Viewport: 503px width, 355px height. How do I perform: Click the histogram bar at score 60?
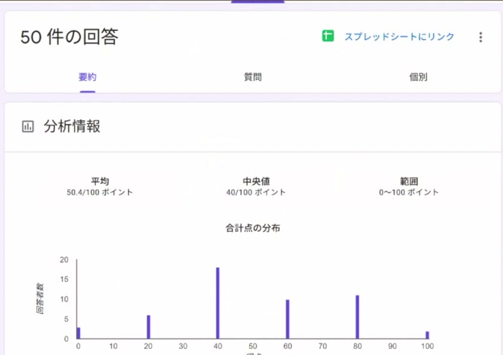pyautogui.click(x=287, y=319)
